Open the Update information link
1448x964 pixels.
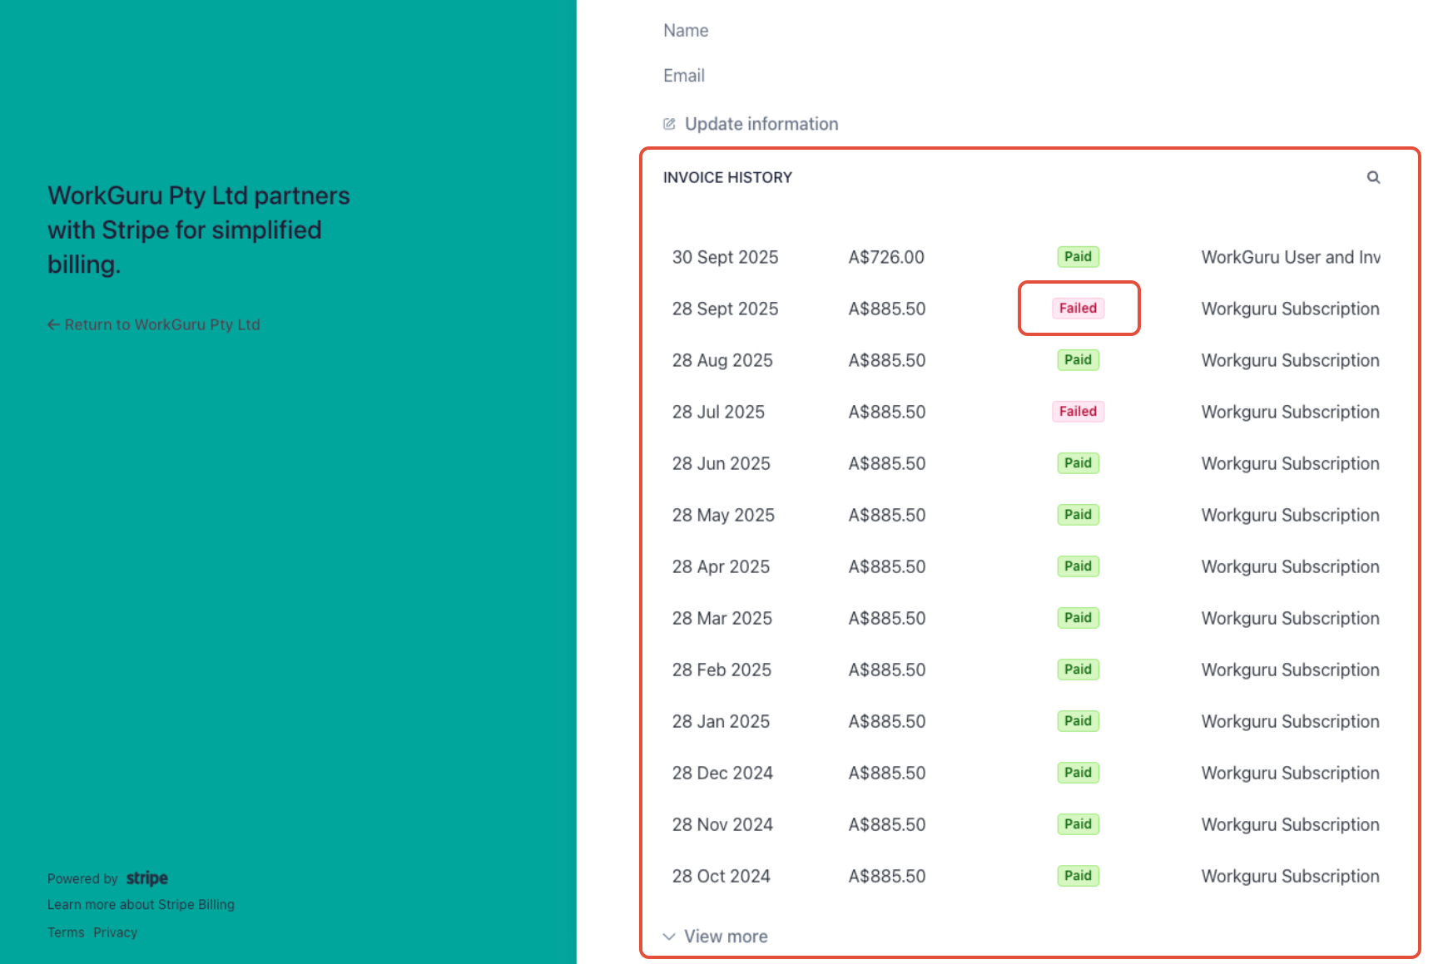(761, 124)
